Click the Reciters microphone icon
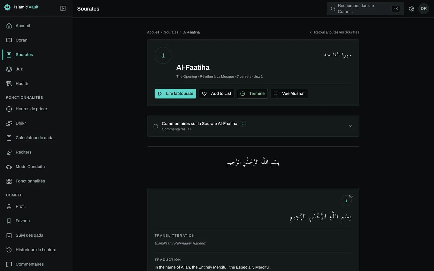Image resolution: width=434 pixels, height=271 pixels. pyautogui.click(x=9, y=152)
